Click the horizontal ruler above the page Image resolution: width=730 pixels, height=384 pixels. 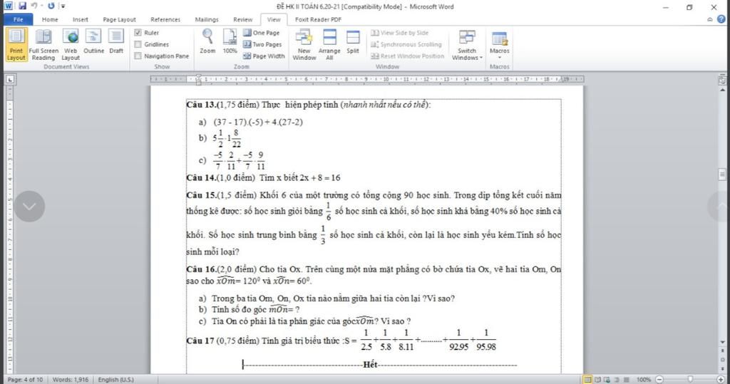point(367,79)
